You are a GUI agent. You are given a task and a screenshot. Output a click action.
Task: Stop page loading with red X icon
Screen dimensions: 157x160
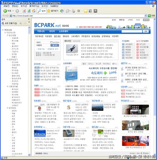coord(24,11)
